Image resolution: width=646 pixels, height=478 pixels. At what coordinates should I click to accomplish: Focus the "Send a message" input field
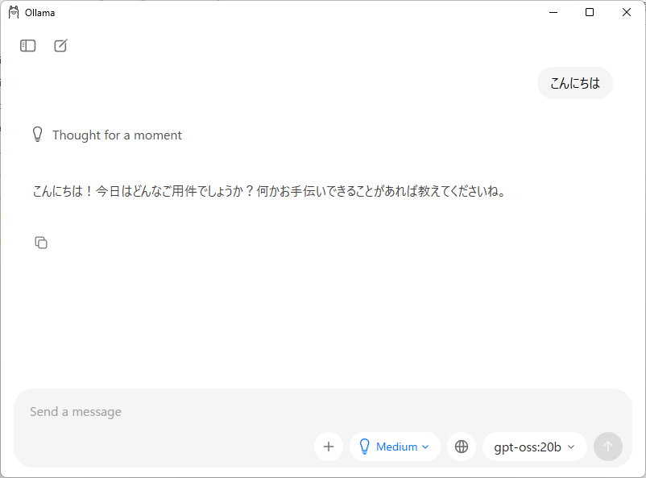[x=242, y=412]
